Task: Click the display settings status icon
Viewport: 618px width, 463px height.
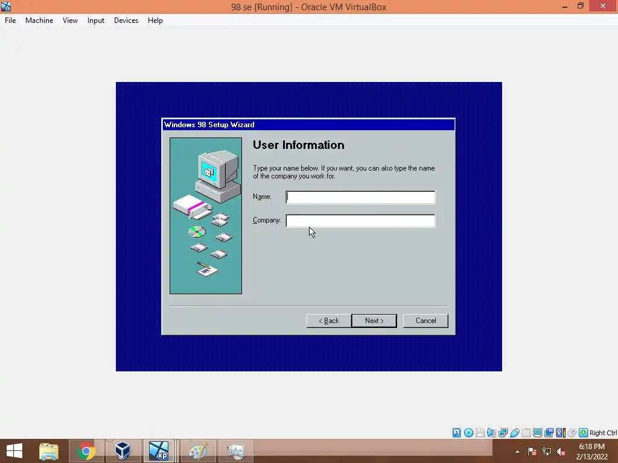Action: tap(537, 433)
